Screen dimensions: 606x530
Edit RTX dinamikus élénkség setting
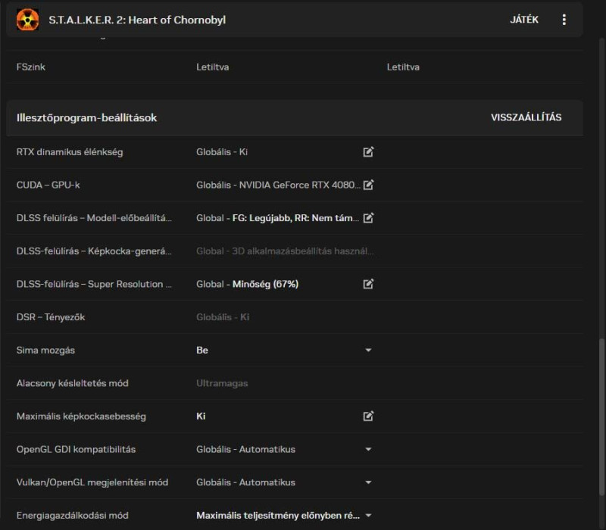coord(368,152)
